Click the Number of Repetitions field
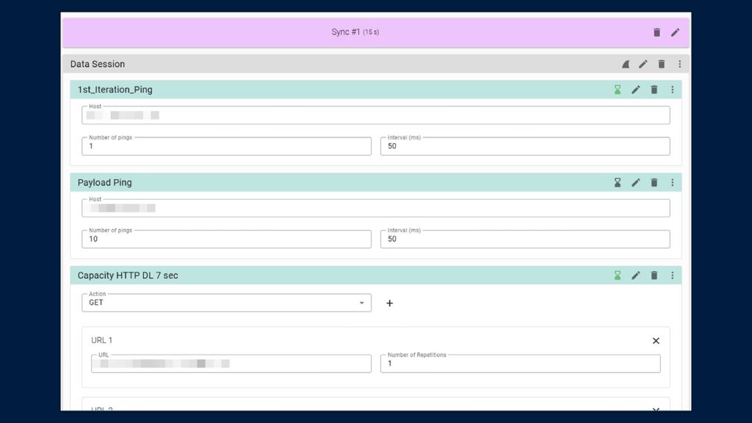752x423 pixels. [x=521, y=363]
